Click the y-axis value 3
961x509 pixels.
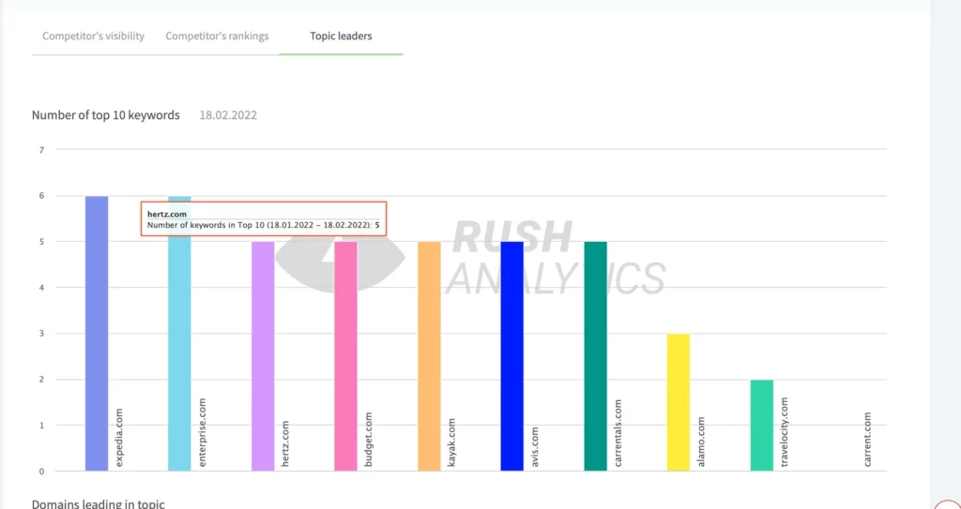41,334
